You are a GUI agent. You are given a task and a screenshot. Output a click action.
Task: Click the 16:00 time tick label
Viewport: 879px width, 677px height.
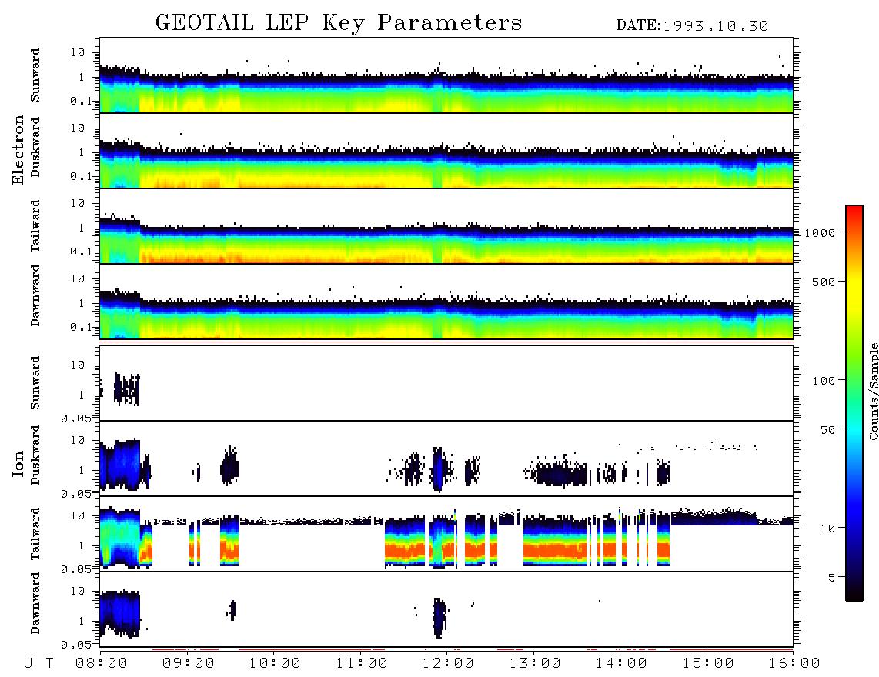794,664
